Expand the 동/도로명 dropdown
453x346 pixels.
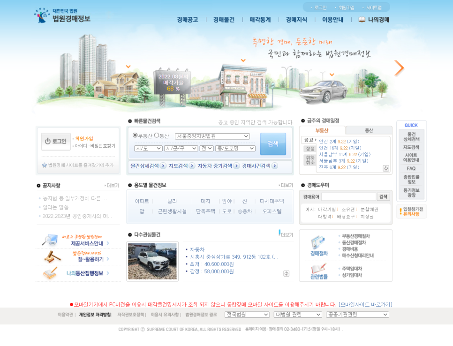point(235,149)
